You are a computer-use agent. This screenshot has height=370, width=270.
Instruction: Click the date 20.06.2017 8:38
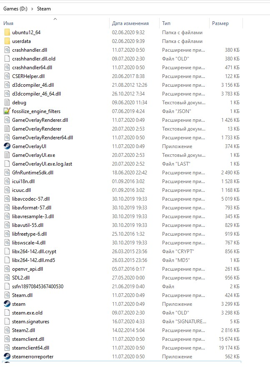(128, 76)
